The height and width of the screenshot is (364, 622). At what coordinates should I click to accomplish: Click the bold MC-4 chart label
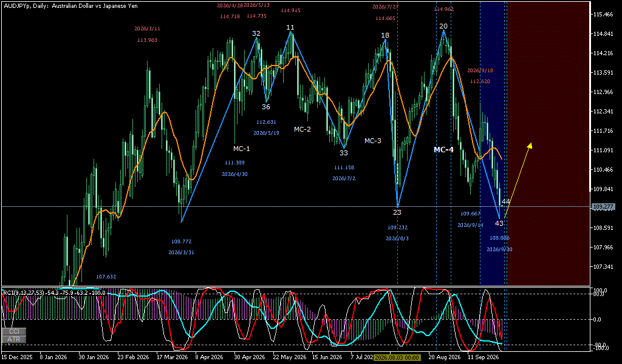tap(443, 149)
